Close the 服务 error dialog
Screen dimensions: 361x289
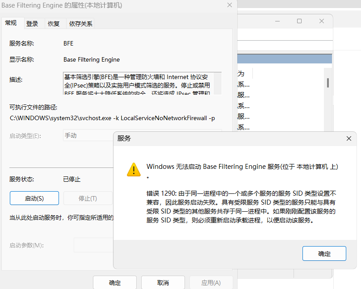(349, 138)
